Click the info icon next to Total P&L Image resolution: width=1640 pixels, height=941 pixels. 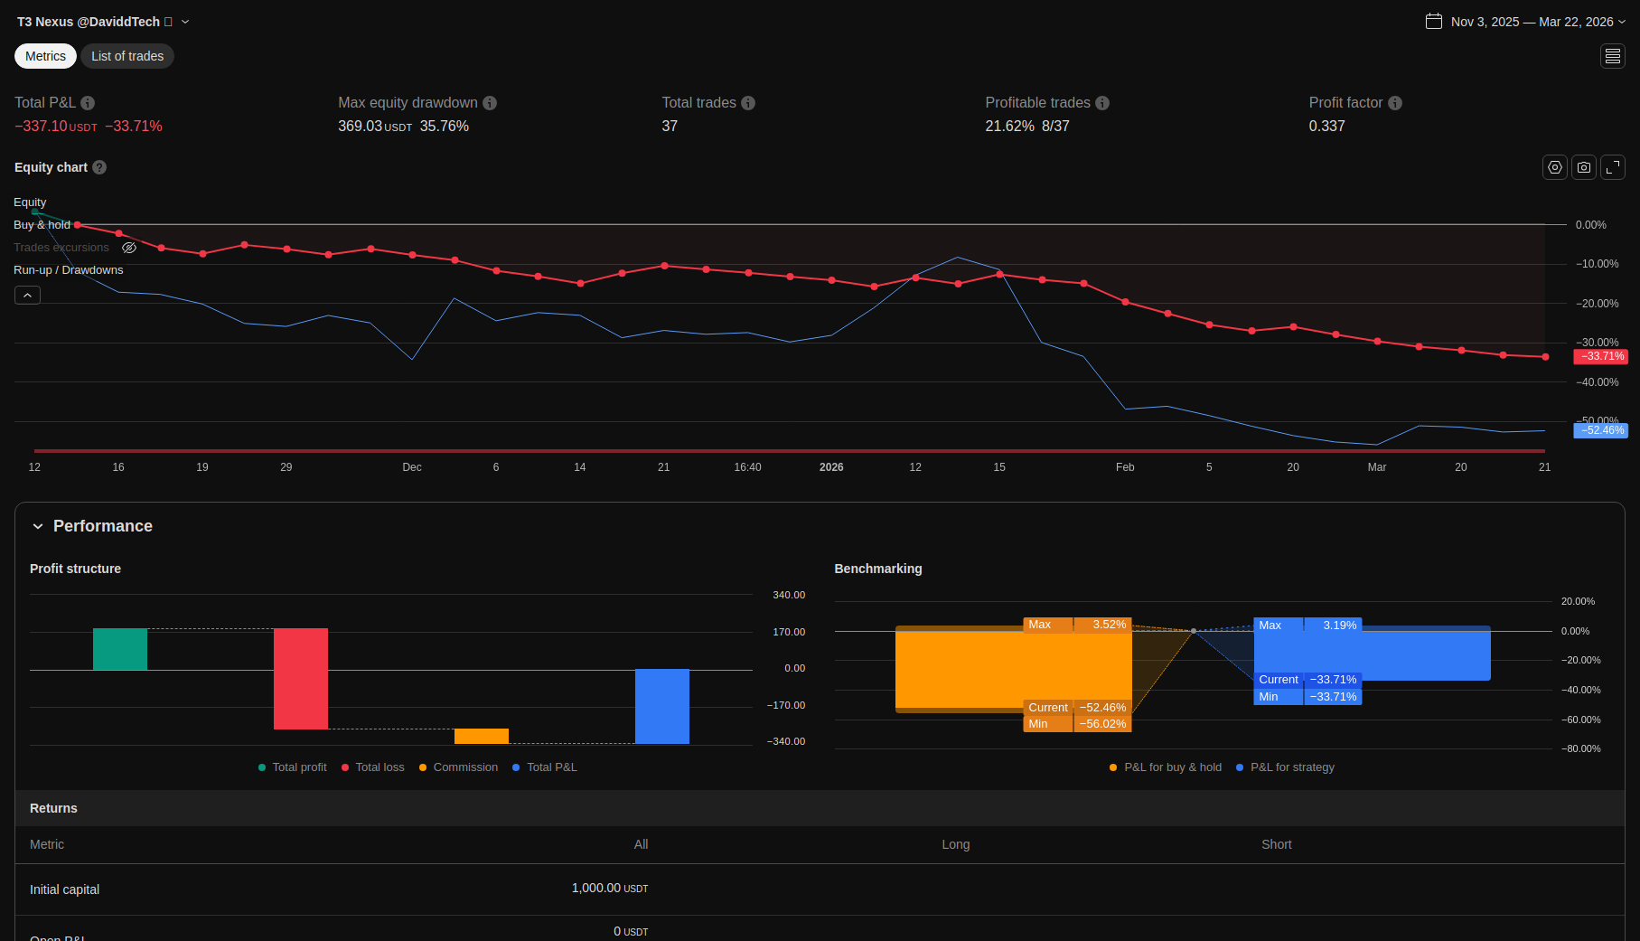point(88,103)
